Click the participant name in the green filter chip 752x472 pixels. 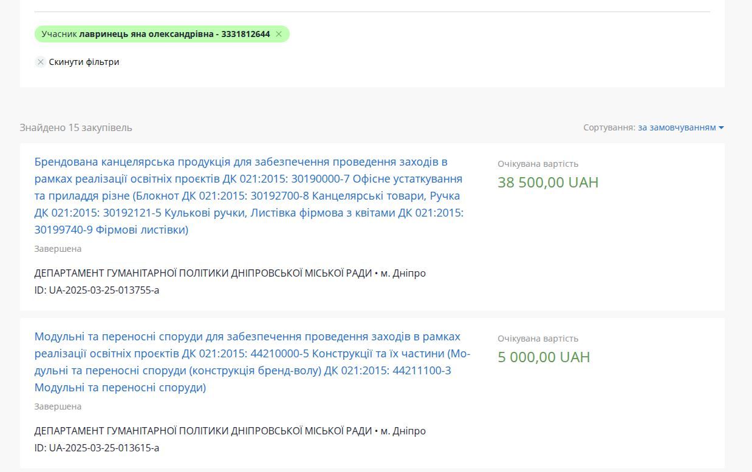pos(174,35)
